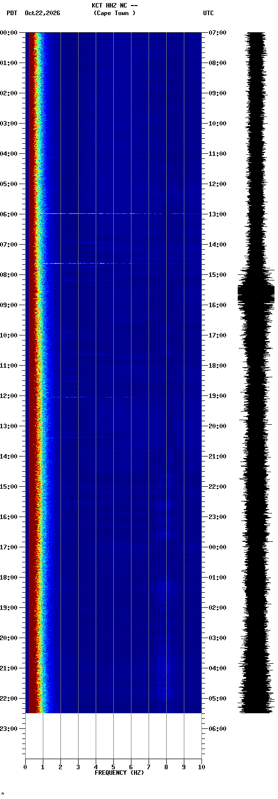Viewport: 278px width, 799px height.
Task: Click the PDT time label '23:00'
Action: [9, 729]
